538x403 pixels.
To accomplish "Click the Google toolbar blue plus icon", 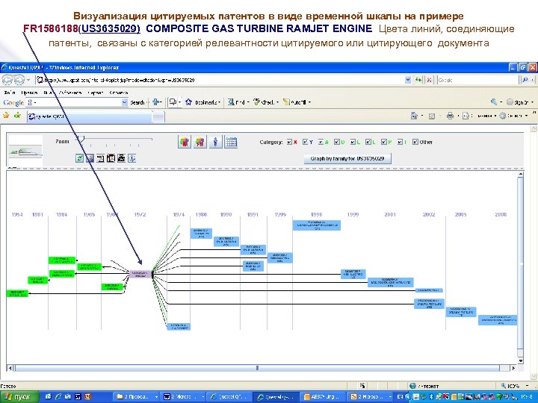I will pyautogui.click(x=156, y=101).
